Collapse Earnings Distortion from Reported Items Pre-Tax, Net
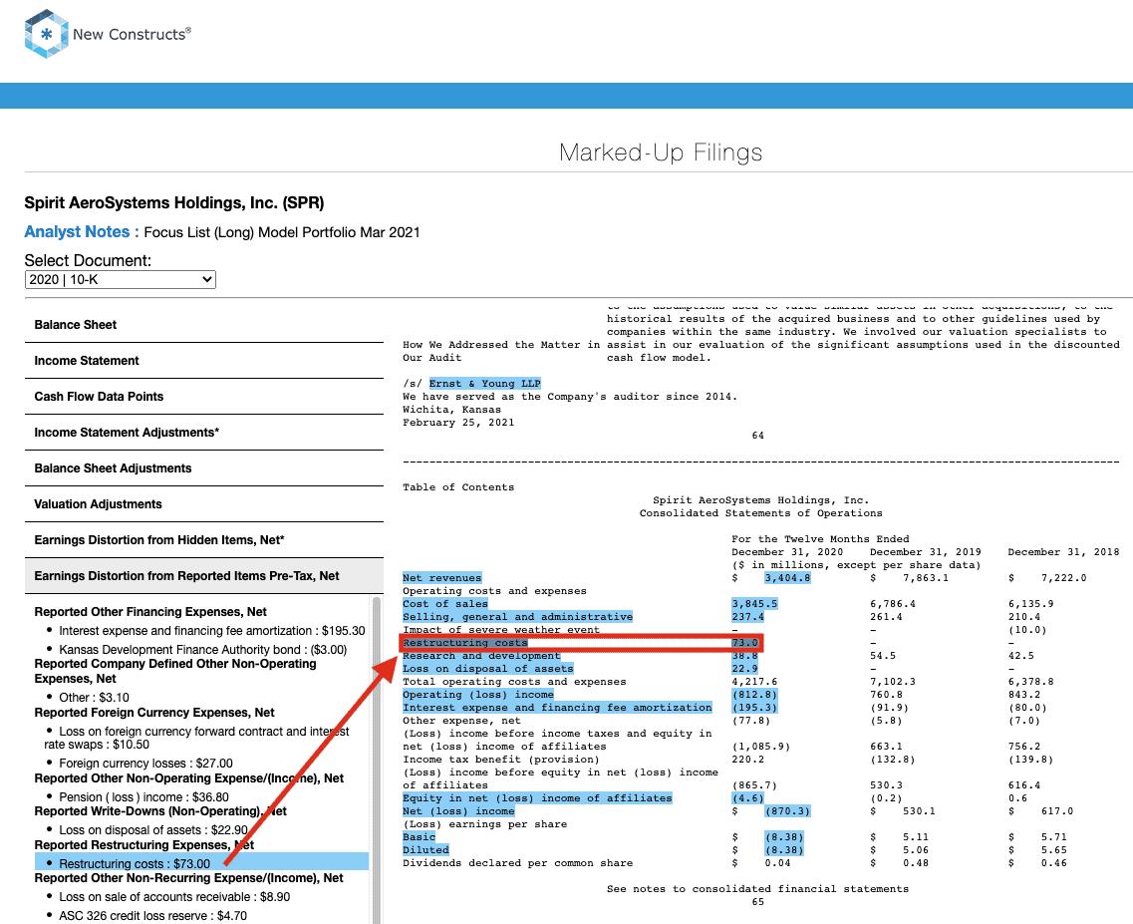The height and width of the screenshot is (924, 1133). pos(203,576)
